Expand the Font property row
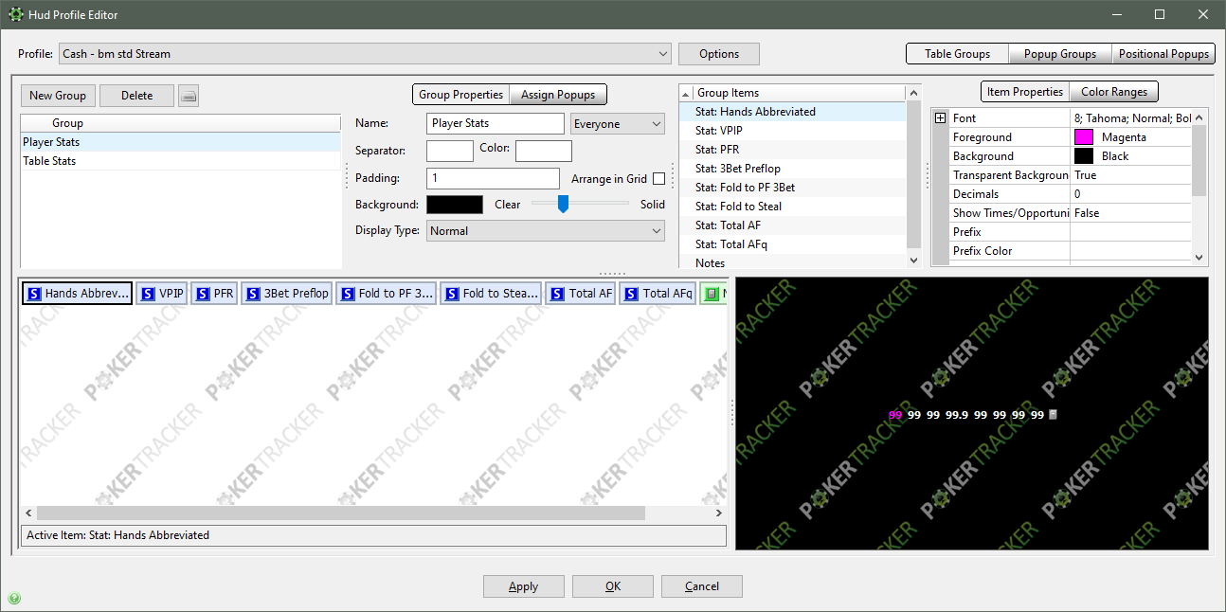Viewport: 1226px width, 612px height. [940, 118]
